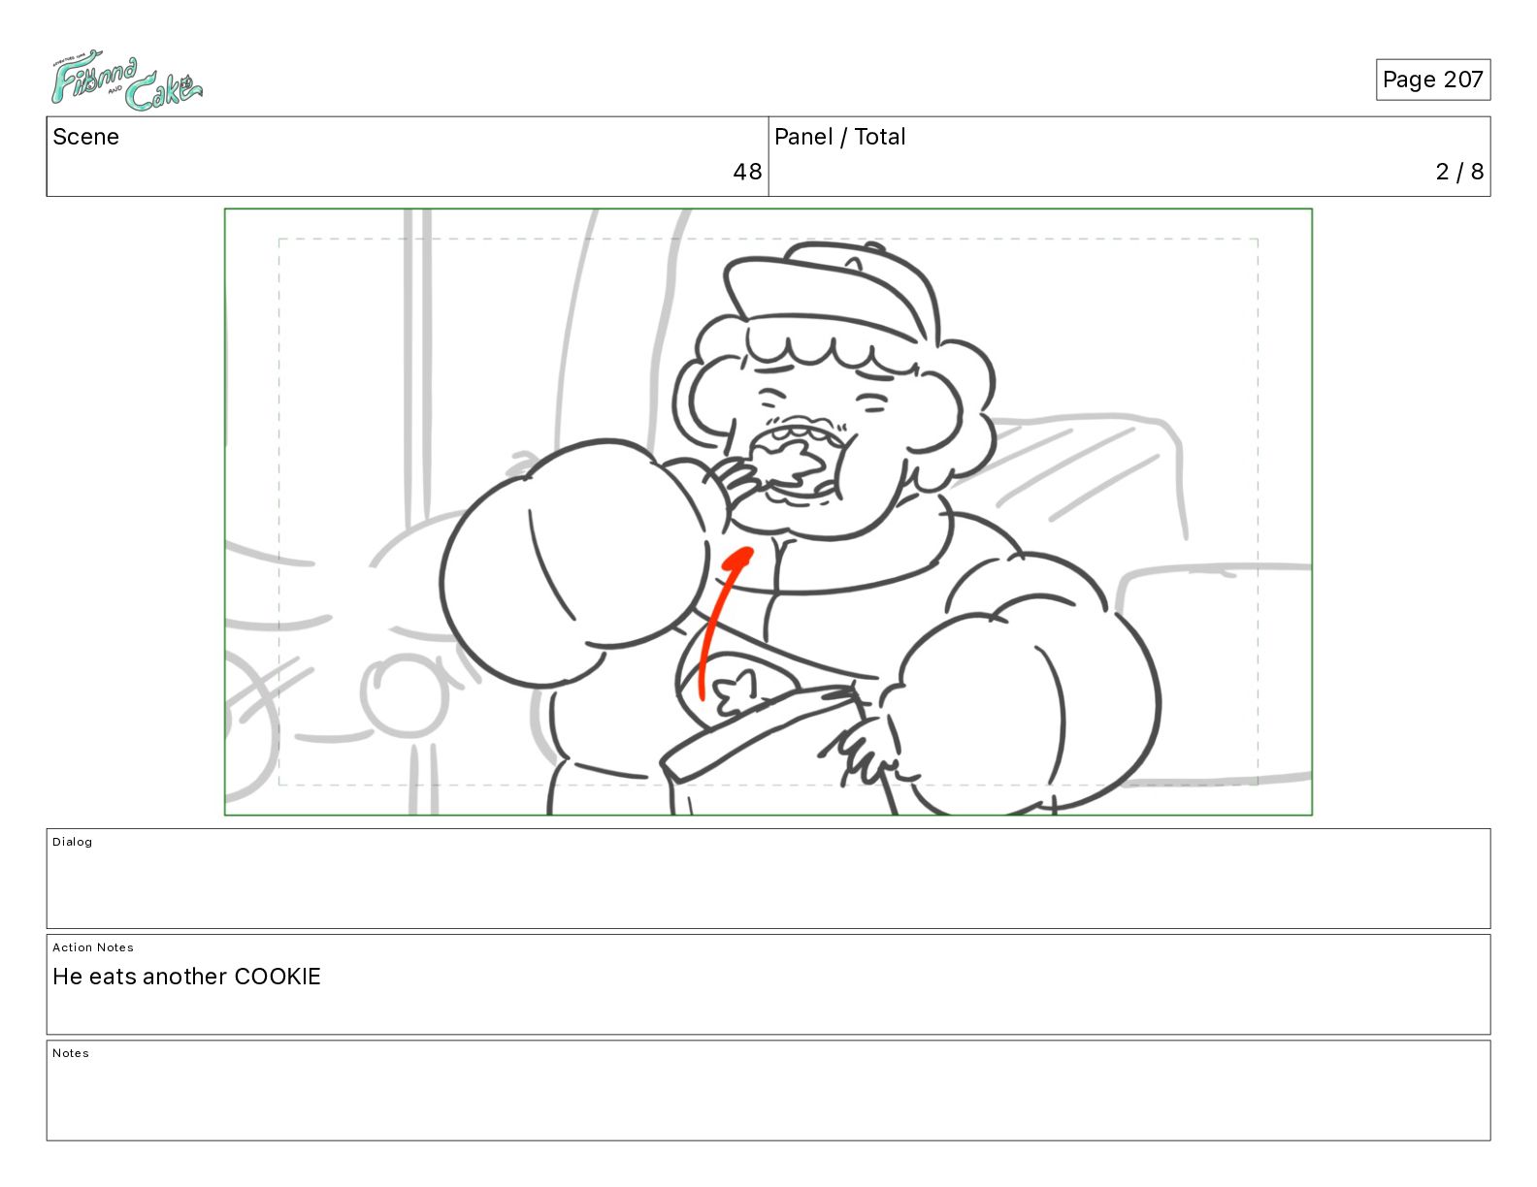This screenshot has height=1187, width=1537.
Task: Click the Action Notes label
Action: [93, 947]
